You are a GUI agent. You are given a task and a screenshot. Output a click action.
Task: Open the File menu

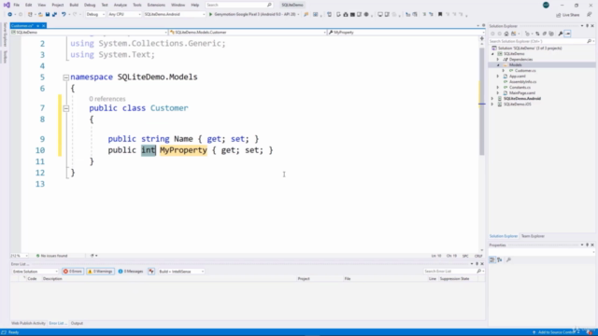point(17,5)
